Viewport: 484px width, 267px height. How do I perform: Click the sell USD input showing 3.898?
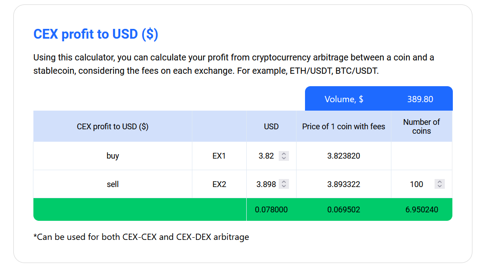(x=266, y=184)
